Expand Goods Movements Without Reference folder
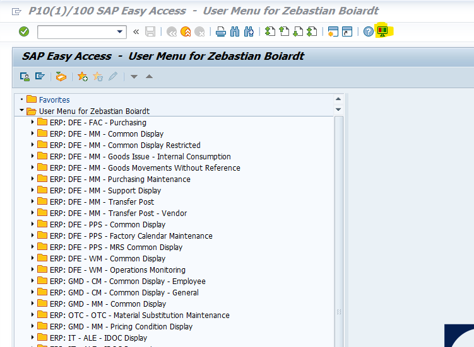Viewport: 474px width, 347px height. click(32, 168)
